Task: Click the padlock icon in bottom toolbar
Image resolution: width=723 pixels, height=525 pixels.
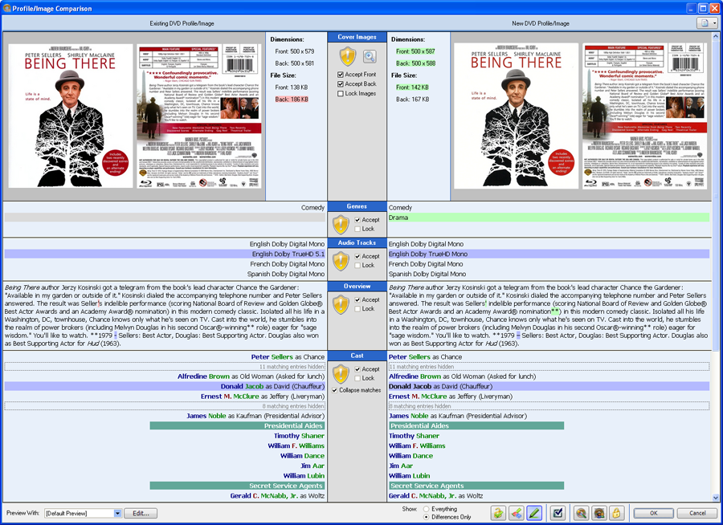Action: [616, 512]
